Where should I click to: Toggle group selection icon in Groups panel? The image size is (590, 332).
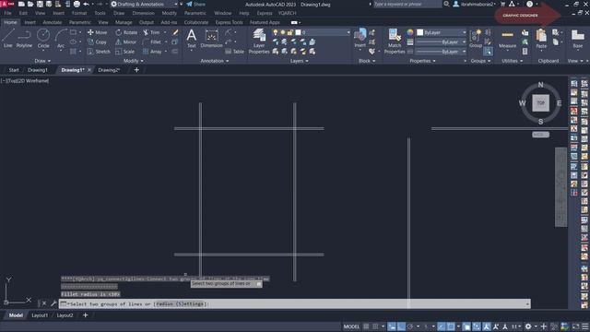(488, 52)
